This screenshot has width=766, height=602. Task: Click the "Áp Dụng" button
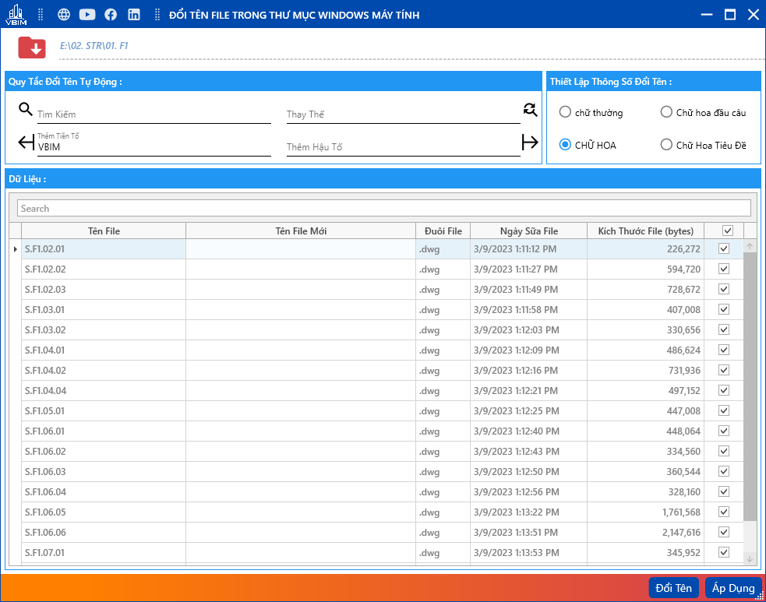(x=732, y=588)
